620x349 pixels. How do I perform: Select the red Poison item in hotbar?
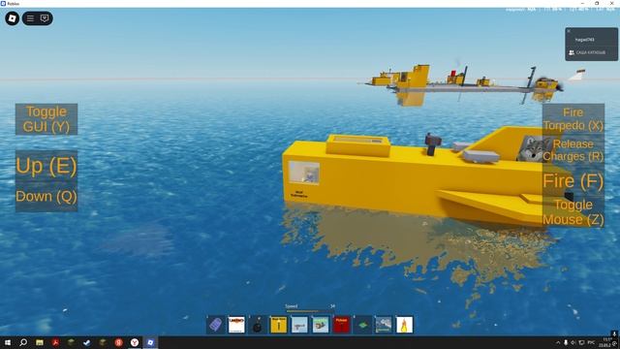[341, 325]
